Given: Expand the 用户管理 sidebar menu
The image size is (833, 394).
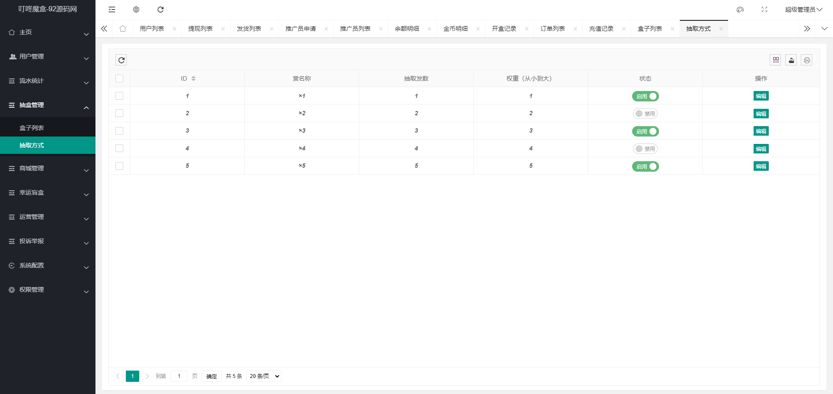Looking at the screenshot, I should 48,56.
